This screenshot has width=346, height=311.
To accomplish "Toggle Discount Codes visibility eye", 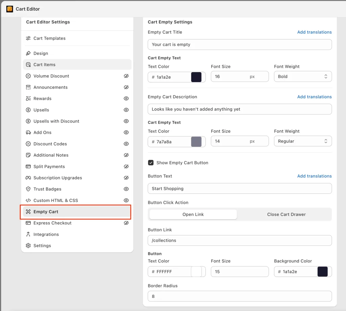I will click(x=126, y=144).
